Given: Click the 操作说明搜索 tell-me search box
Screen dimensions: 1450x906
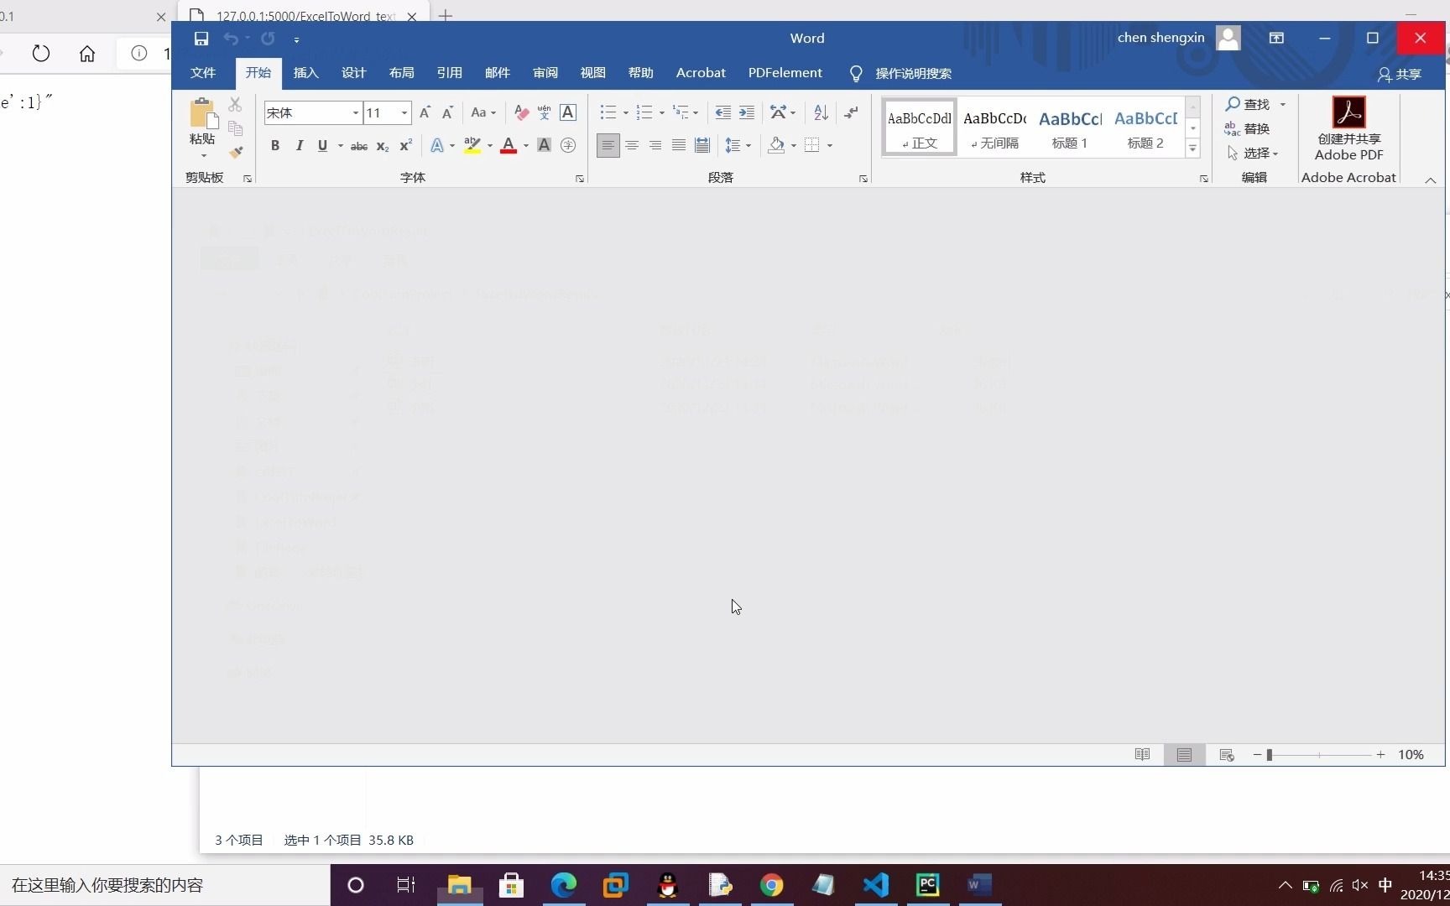Looking at the screenshot, I should [x=913, y=74].
